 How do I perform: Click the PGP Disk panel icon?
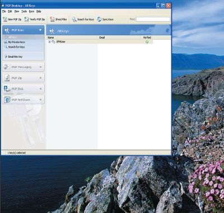click(x=7, y=89)
